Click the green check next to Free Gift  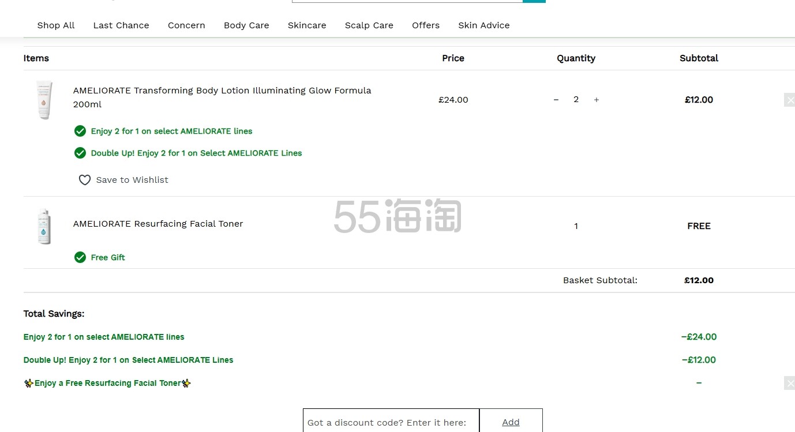click(80, 257)
